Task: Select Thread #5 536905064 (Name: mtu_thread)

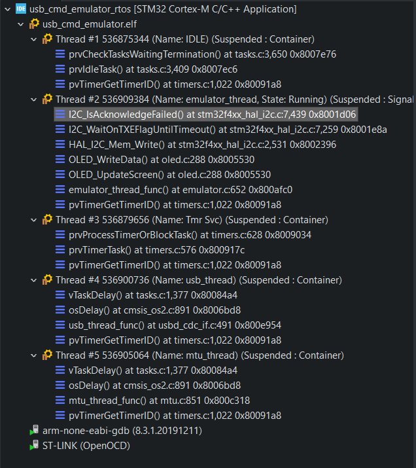Action: pyautogui.click(x=199, y=355)
